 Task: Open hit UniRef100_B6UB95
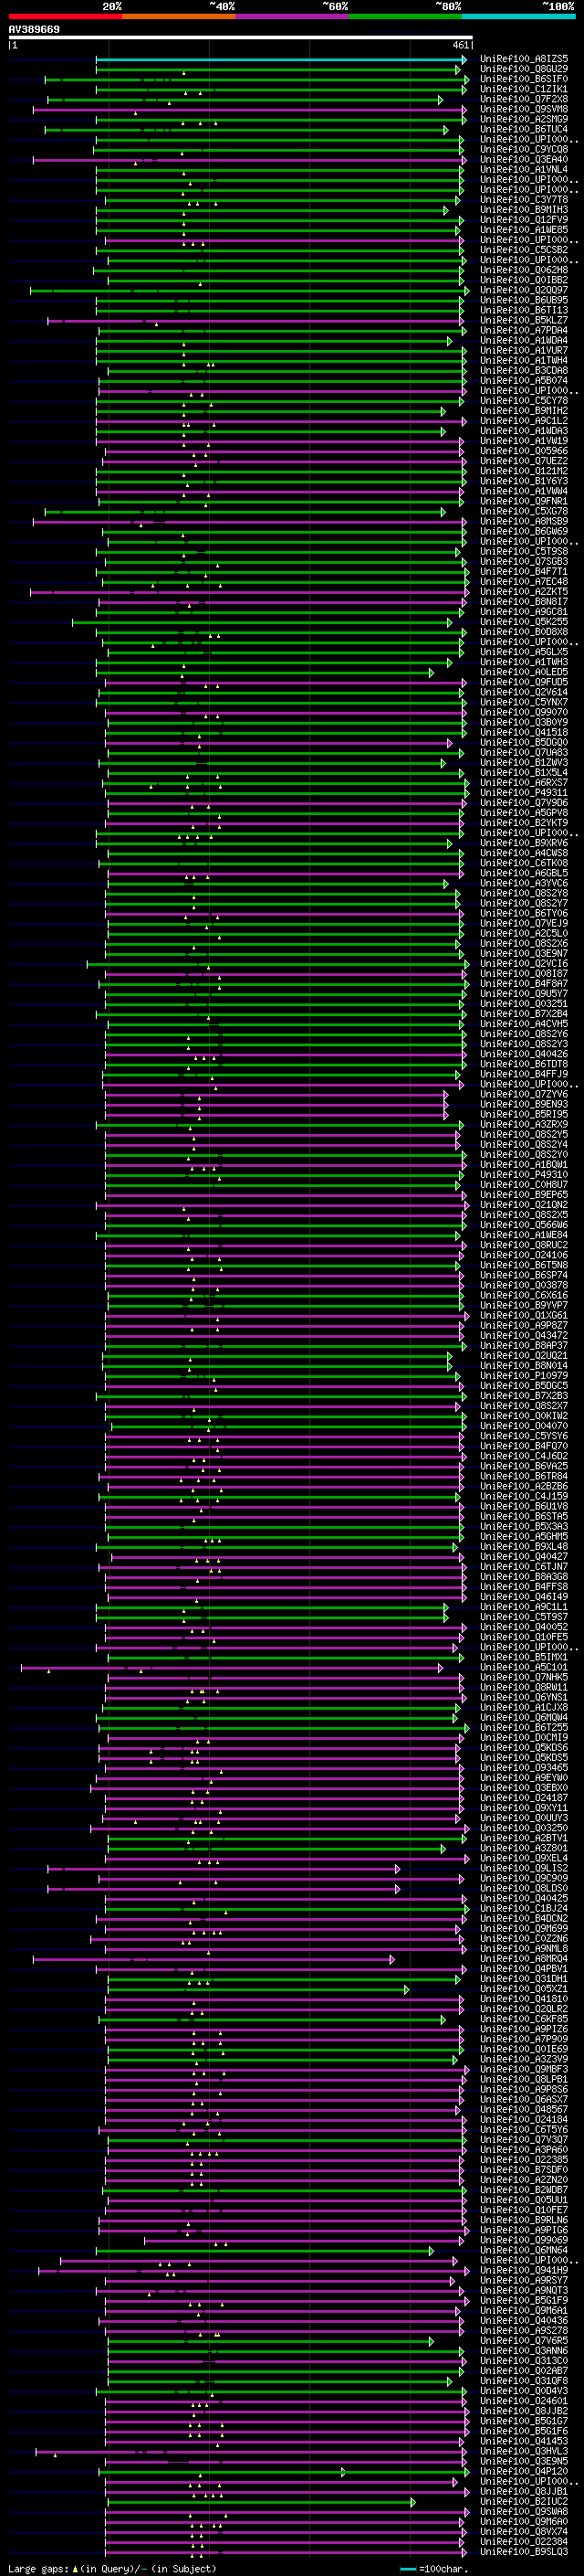click(524, 301)
